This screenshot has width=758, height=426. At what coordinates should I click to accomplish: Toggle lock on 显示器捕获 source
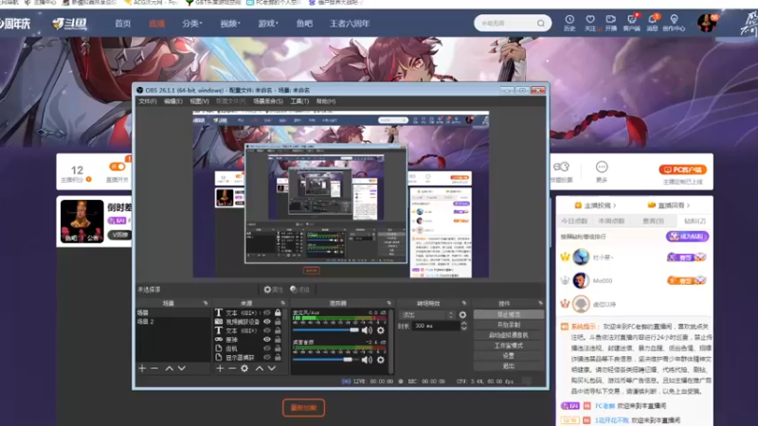pyautogui.click(x=278, y=358)
